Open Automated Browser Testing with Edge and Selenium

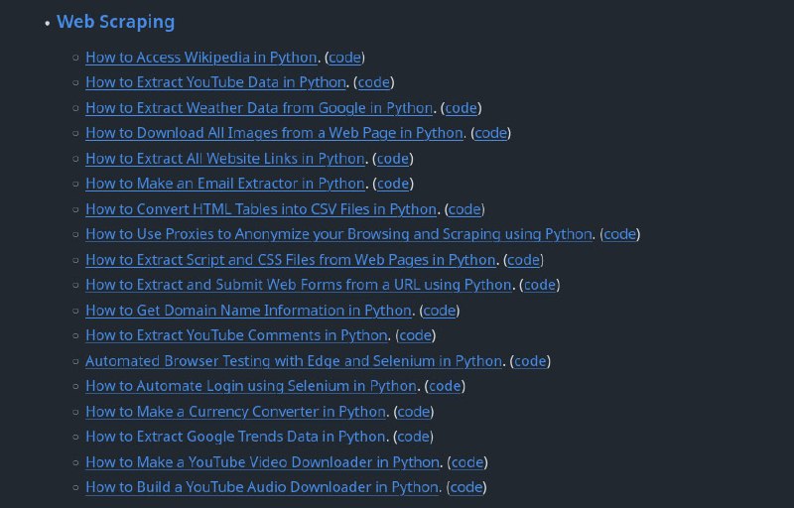point(294,361)
